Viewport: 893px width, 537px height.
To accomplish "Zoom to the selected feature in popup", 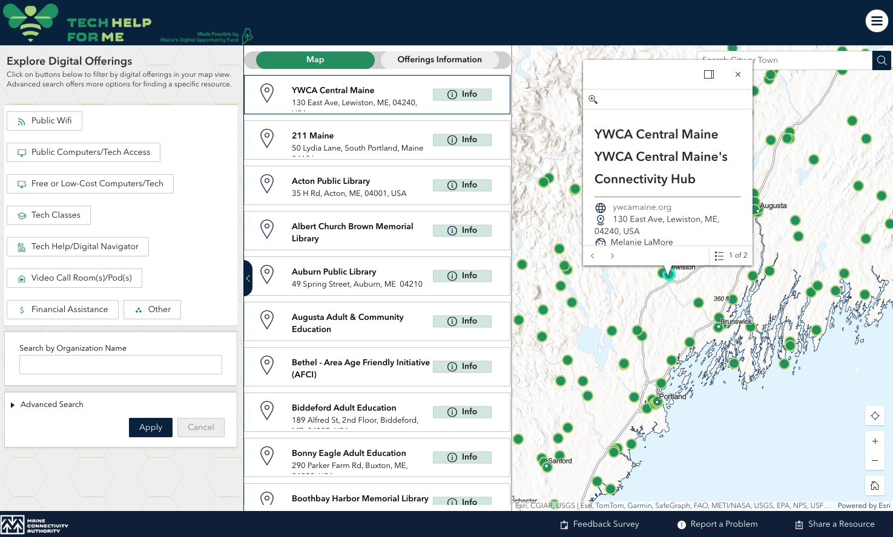I will pos(593,99).
